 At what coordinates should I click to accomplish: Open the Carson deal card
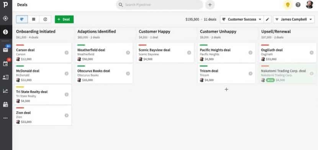[x=43, y=53]
